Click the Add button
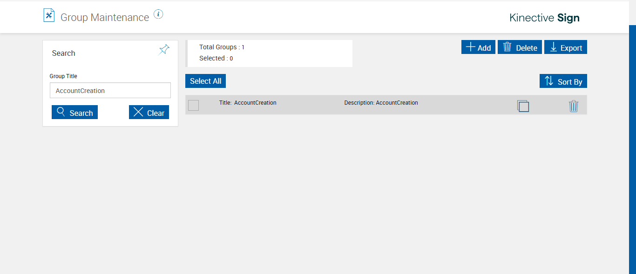Viewport: 636px width, 274px height. point(478,47)
